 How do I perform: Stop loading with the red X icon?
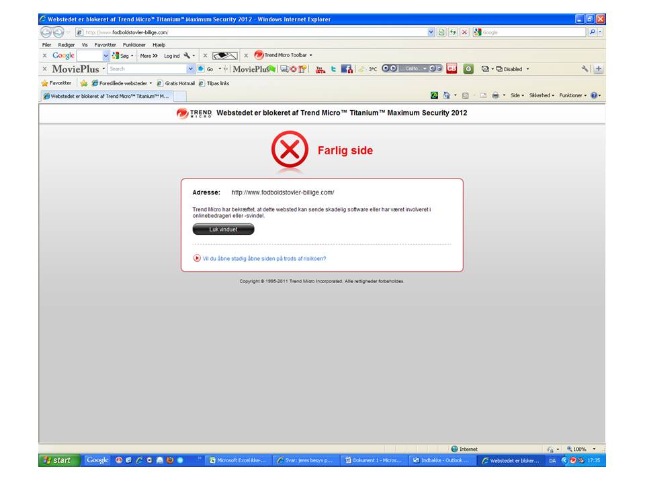464,32
